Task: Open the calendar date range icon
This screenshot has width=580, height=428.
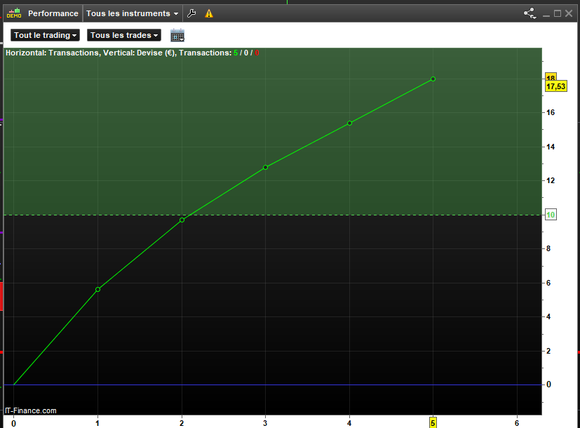Action: [177, 35]
